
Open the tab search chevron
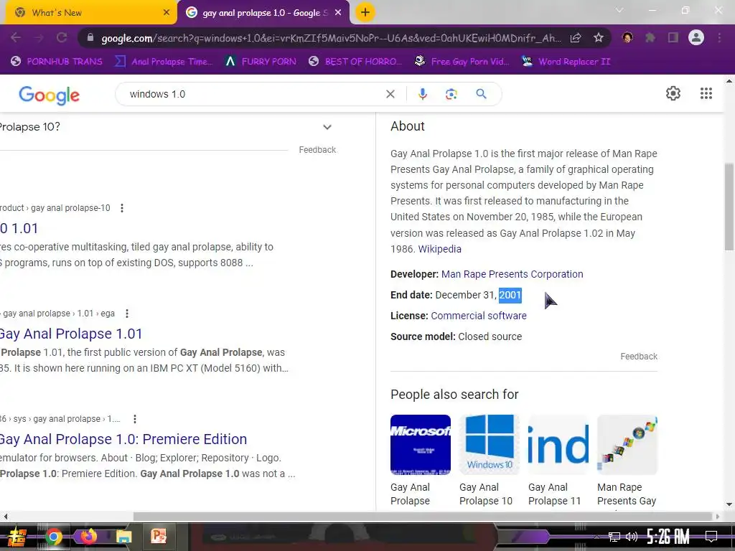[x=619, y=10]
